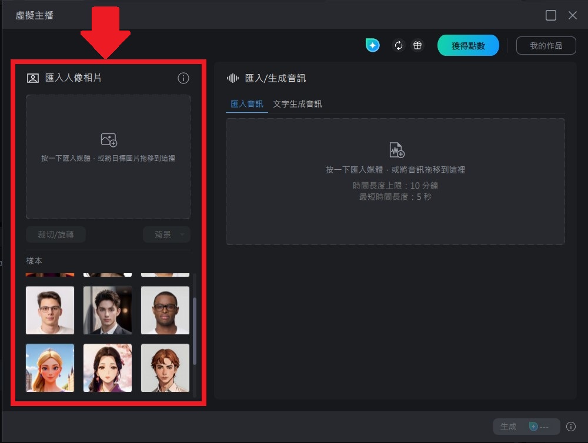The image size is (588, 443).
Task: Click the 獲得點數 button
Action: click(x=468, y=45)
